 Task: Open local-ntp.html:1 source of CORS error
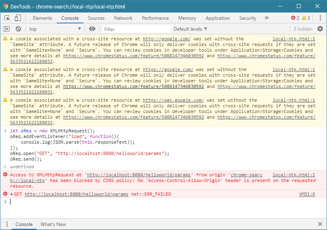[x=294, y=175]
